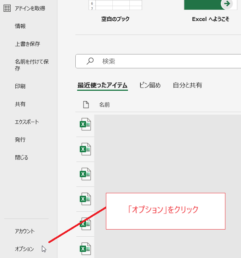Open the second Excel file icon in list
241x258 pixels.
coord(85,149)
